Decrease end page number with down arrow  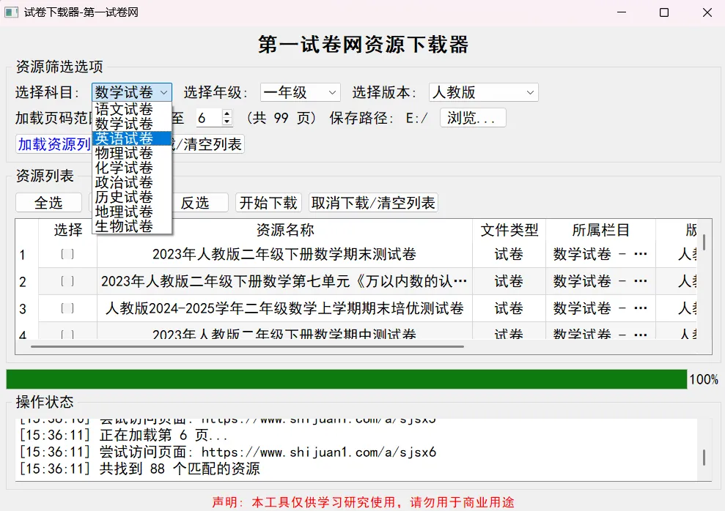(227, 122)
